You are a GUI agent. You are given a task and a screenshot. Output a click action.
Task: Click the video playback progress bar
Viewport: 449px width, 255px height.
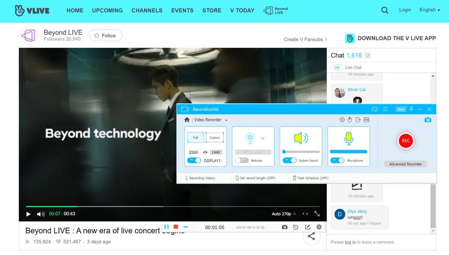tap(173, 206)
